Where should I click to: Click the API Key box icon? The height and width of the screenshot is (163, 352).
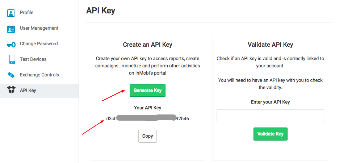(x=11, y=90)
